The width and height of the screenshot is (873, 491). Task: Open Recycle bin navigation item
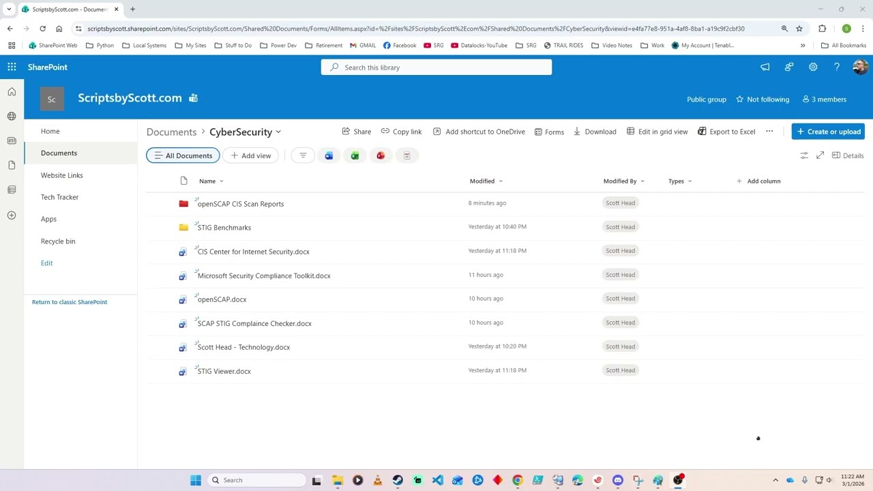click(58, 241)
